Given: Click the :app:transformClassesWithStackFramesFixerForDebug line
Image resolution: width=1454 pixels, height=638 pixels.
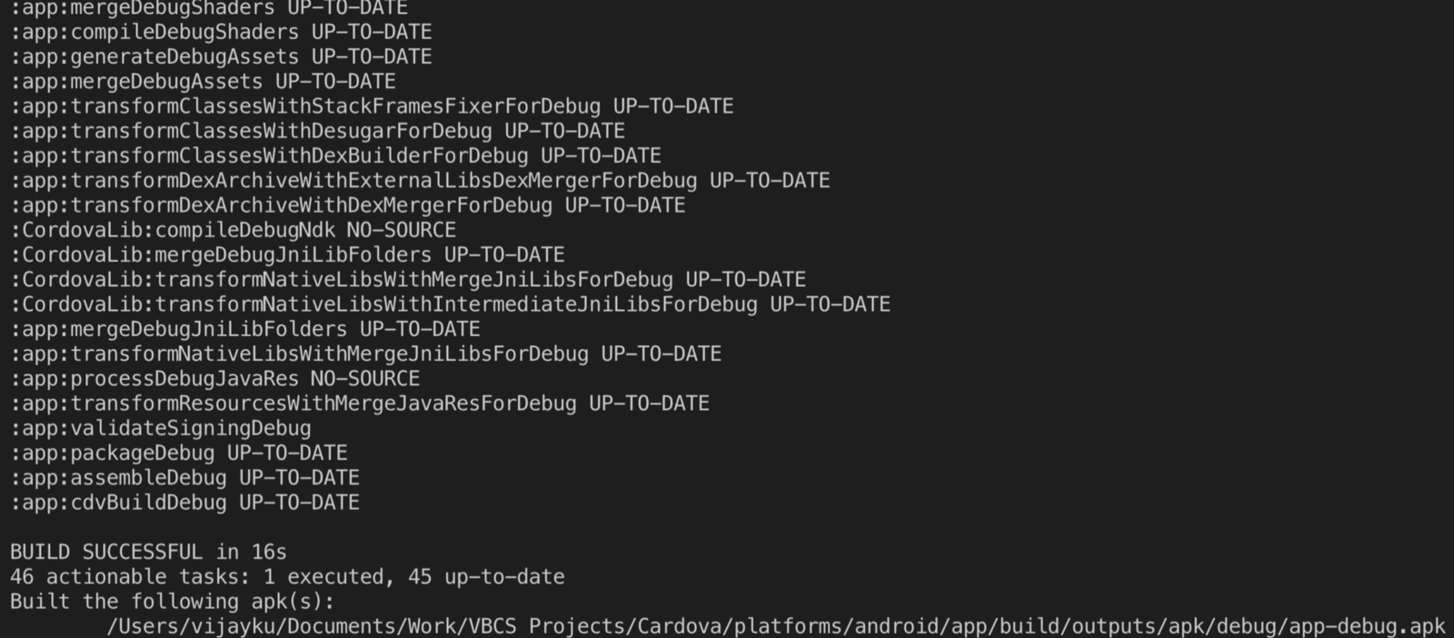Looking at the screenshot, I should [x=372, y=106].
